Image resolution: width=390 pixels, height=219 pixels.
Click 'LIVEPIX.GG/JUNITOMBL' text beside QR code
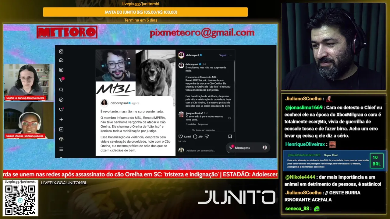click(x=64, y=183)
